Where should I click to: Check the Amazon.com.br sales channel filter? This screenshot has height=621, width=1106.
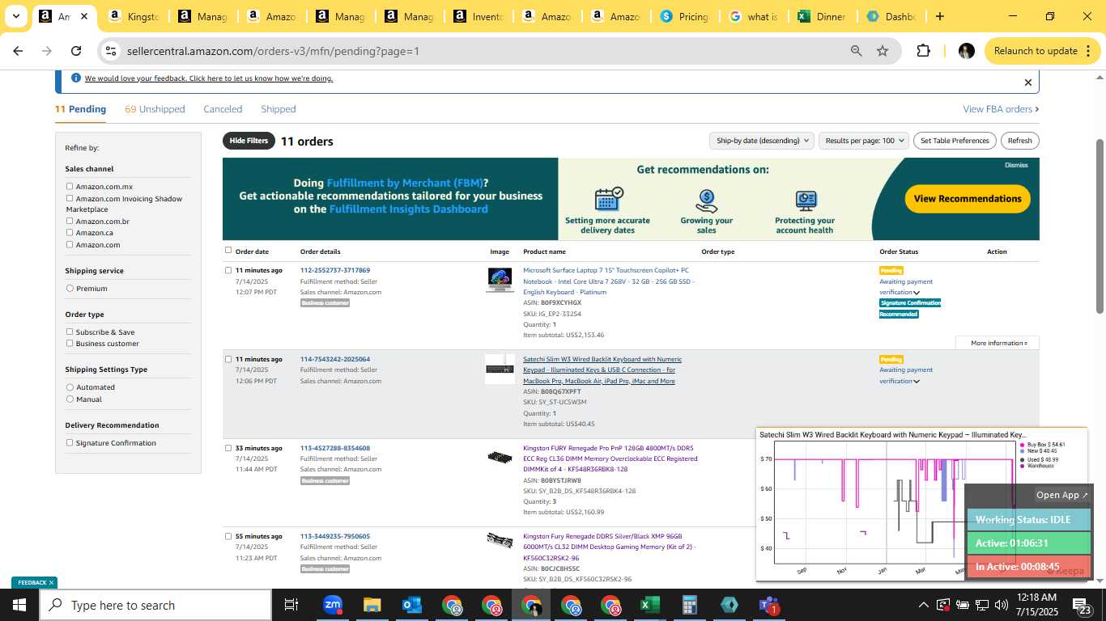(x=70, y=221)
